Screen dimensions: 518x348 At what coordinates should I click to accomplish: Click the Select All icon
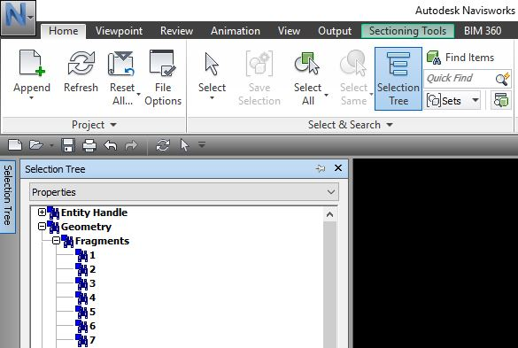pyautogui.click(x=307, y=63)
